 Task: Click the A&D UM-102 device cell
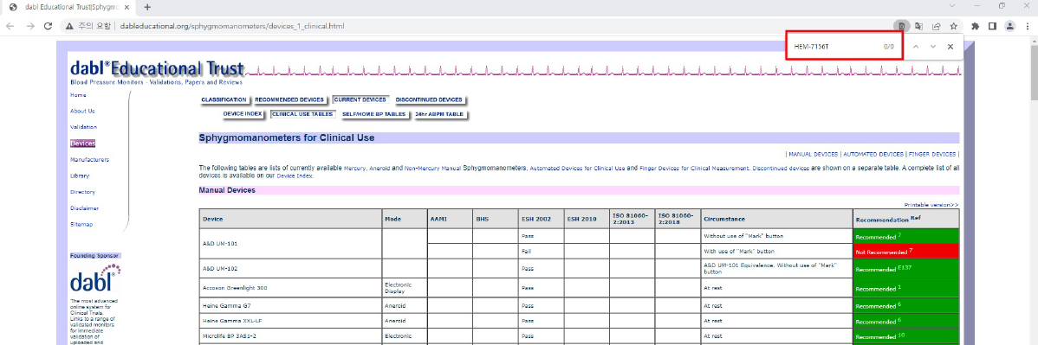pyautogui.click(x=290, y=268)
